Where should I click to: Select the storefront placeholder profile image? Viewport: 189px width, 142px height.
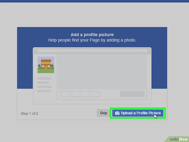[46, 65]
